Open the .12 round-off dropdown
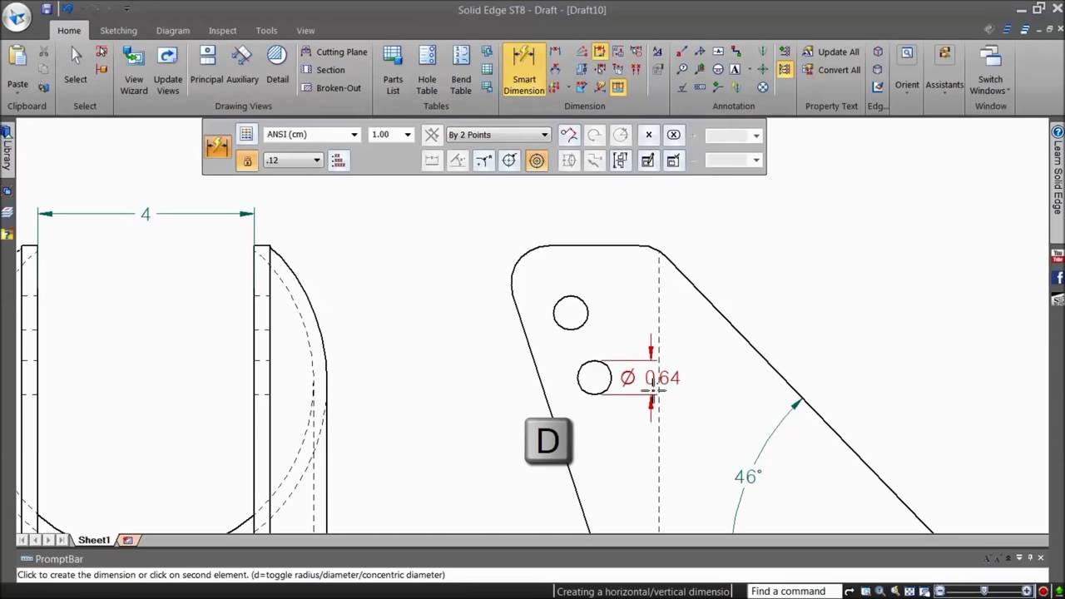Viewport: 1065px width, 599px height. pos(293,161)
